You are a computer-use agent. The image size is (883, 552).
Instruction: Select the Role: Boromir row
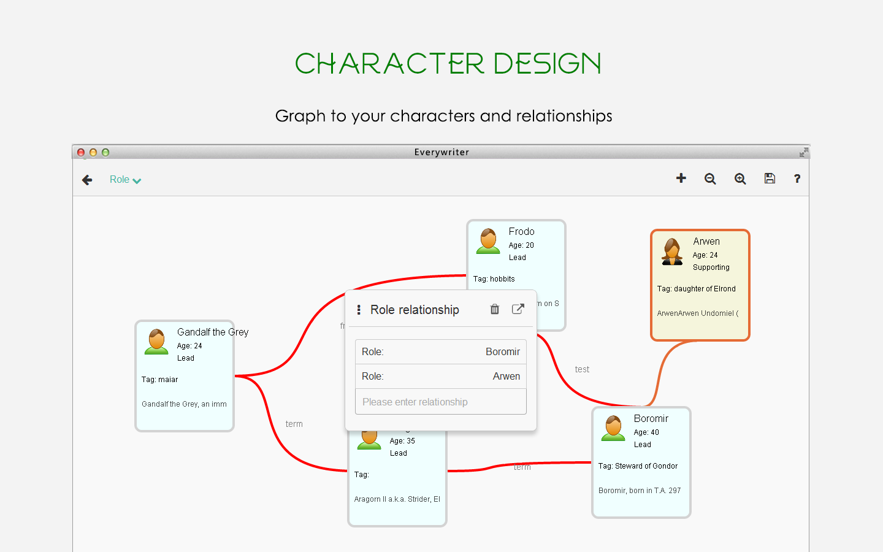[441, 352]
